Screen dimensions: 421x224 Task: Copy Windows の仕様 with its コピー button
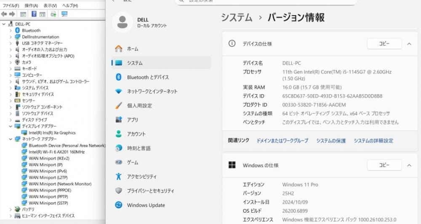coord(384,165)
